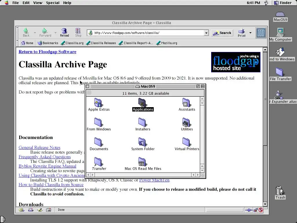Open the Byblos Rewrite Engine Manual link
Image resolution: width=297 pixels, height=223 pixels.
[47, 166]
